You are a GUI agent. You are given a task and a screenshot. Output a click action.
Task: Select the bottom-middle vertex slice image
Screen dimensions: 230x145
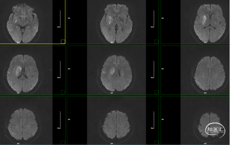click(116, 124)
